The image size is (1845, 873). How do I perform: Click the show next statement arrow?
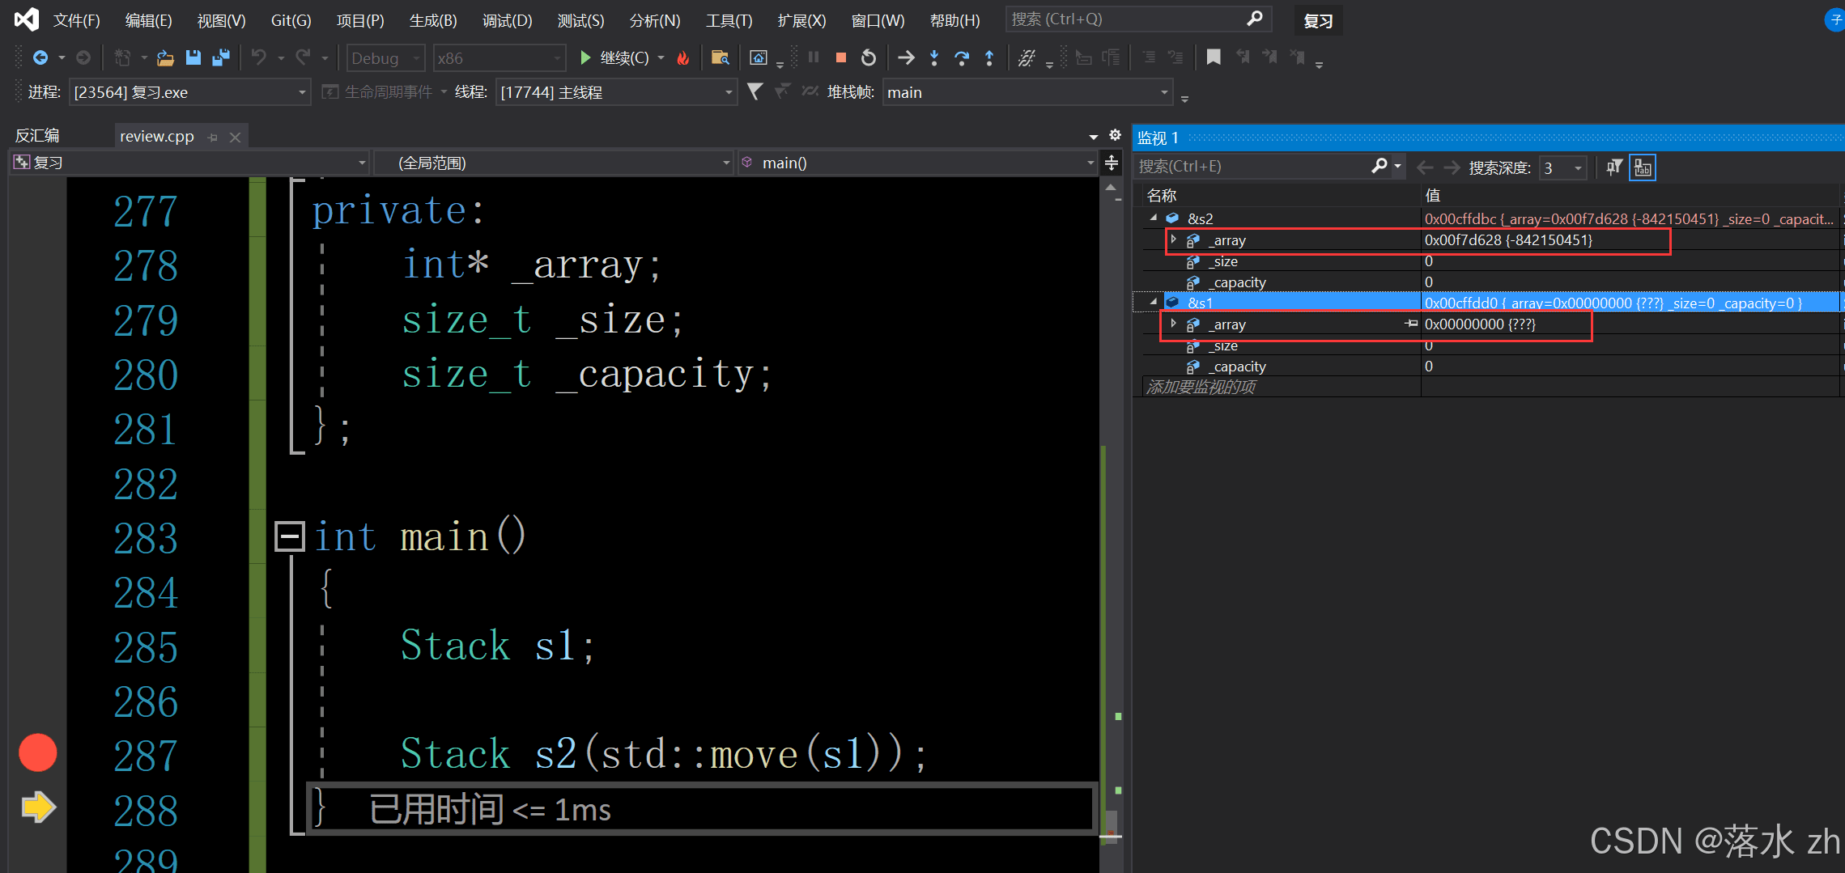point(906,57)
